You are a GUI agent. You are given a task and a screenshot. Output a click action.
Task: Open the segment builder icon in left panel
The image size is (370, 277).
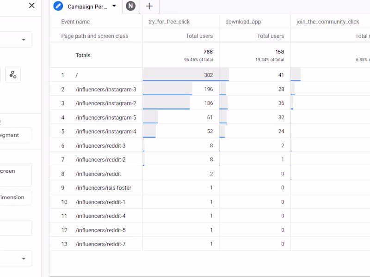point(12,74)
